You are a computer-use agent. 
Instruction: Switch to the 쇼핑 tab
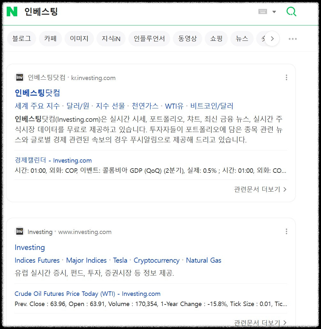click(216, 39)
